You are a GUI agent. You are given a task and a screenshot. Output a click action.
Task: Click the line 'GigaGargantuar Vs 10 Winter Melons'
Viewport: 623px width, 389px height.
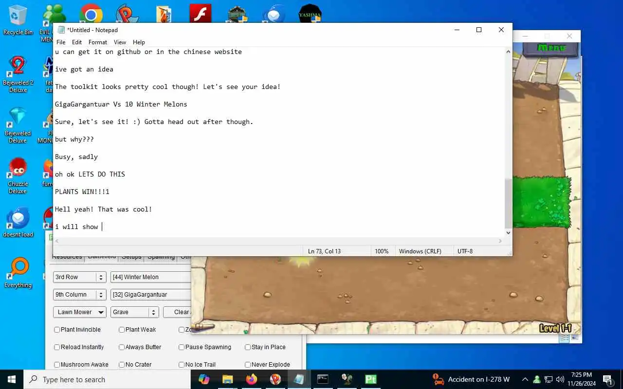[x=121, y=104]
